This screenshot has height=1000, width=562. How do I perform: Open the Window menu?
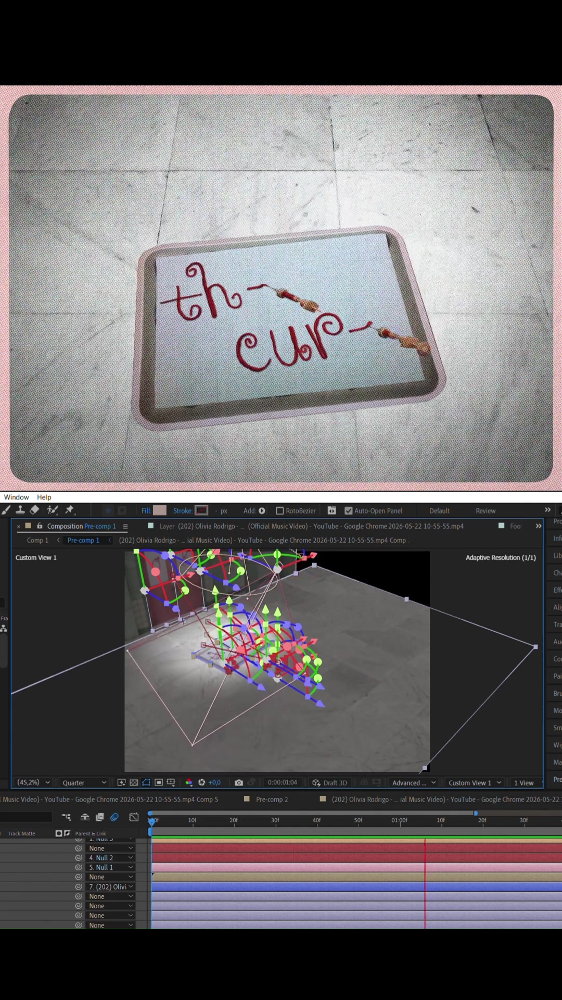pos(16,497)
